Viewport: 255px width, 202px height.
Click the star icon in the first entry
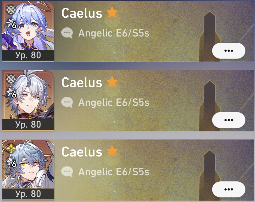[112, 12]
